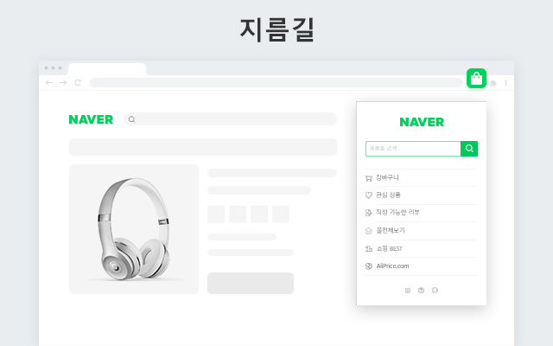Reload the page with the refresh icon
553x346 pixels.
pyautogui.click(x=78, y=83)
